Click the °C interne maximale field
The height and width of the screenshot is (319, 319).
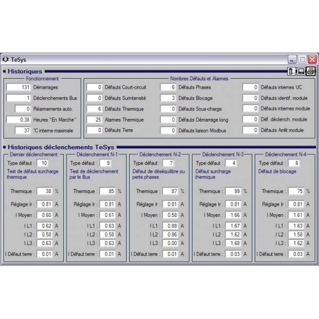pyautogui.click(x=23, y=130)
